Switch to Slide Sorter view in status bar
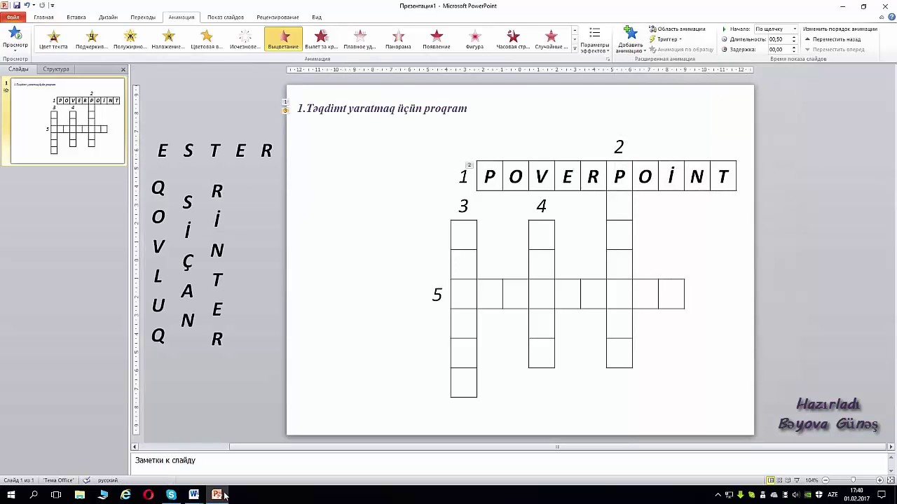Screen dimensions: 897x504 [779, 480]
